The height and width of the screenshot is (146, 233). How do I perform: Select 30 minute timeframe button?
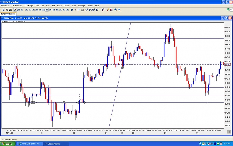(x=44, y=10)
